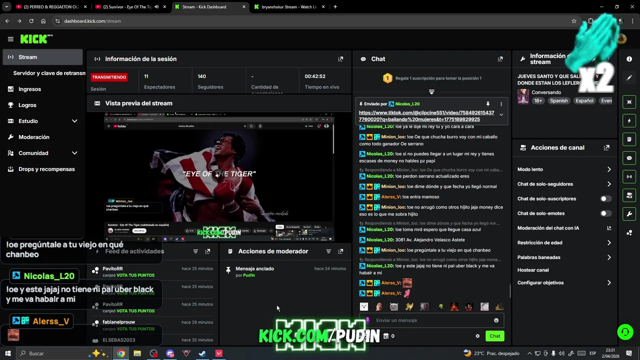Pop out the Acciones de moderador panel

coord(340,251)
